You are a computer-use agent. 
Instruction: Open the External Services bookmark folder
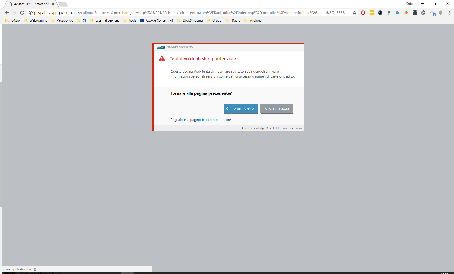[104, 20]
